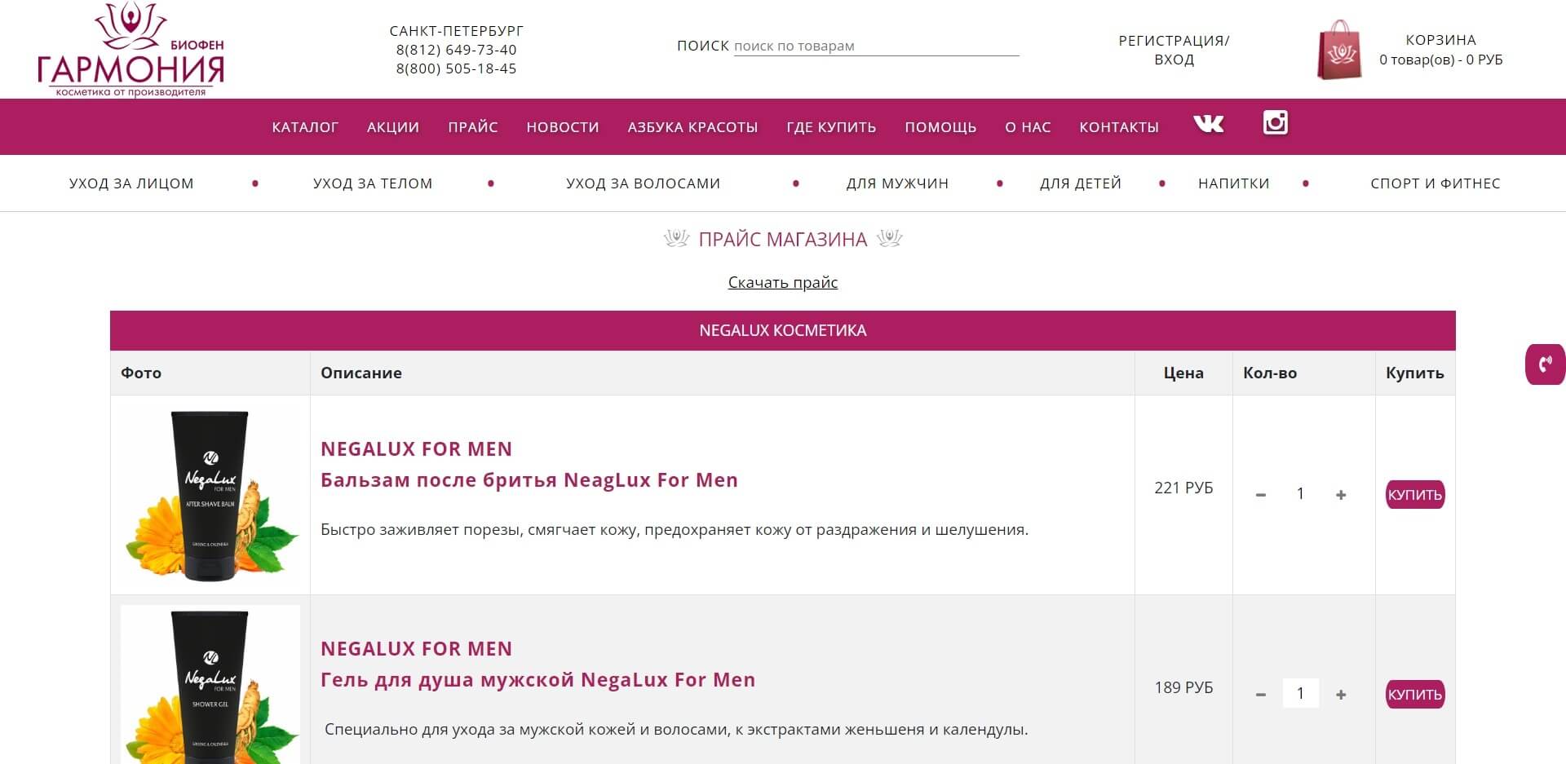The image size is (1566, 764).
Task: Open the О нас menu item
Action: click(x=1028, y=127)
